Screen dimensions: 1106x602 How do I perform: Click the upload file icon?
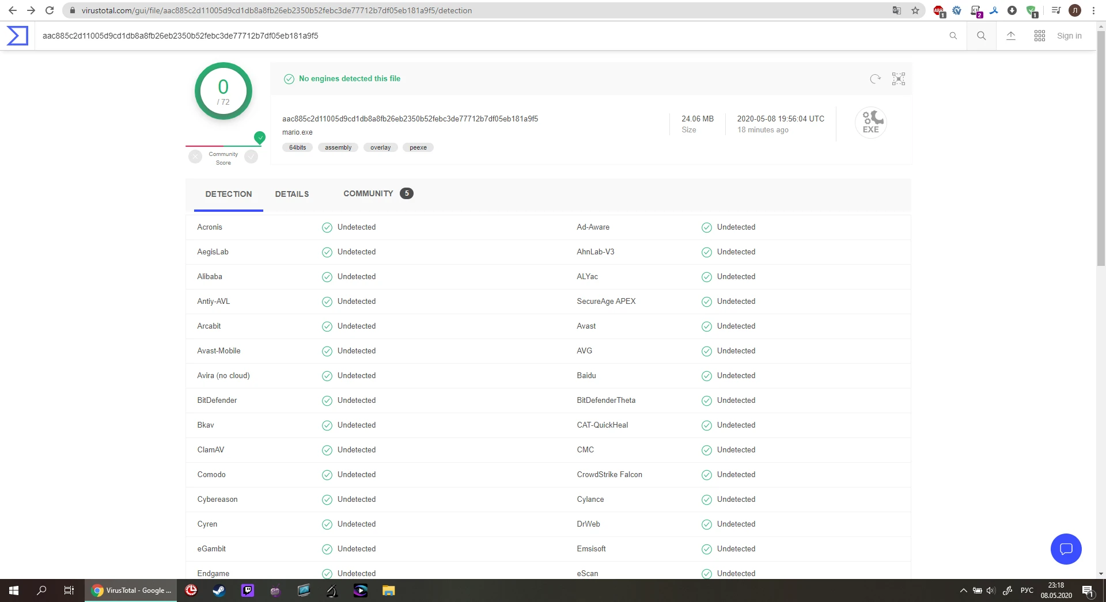tap(1010, 36)
